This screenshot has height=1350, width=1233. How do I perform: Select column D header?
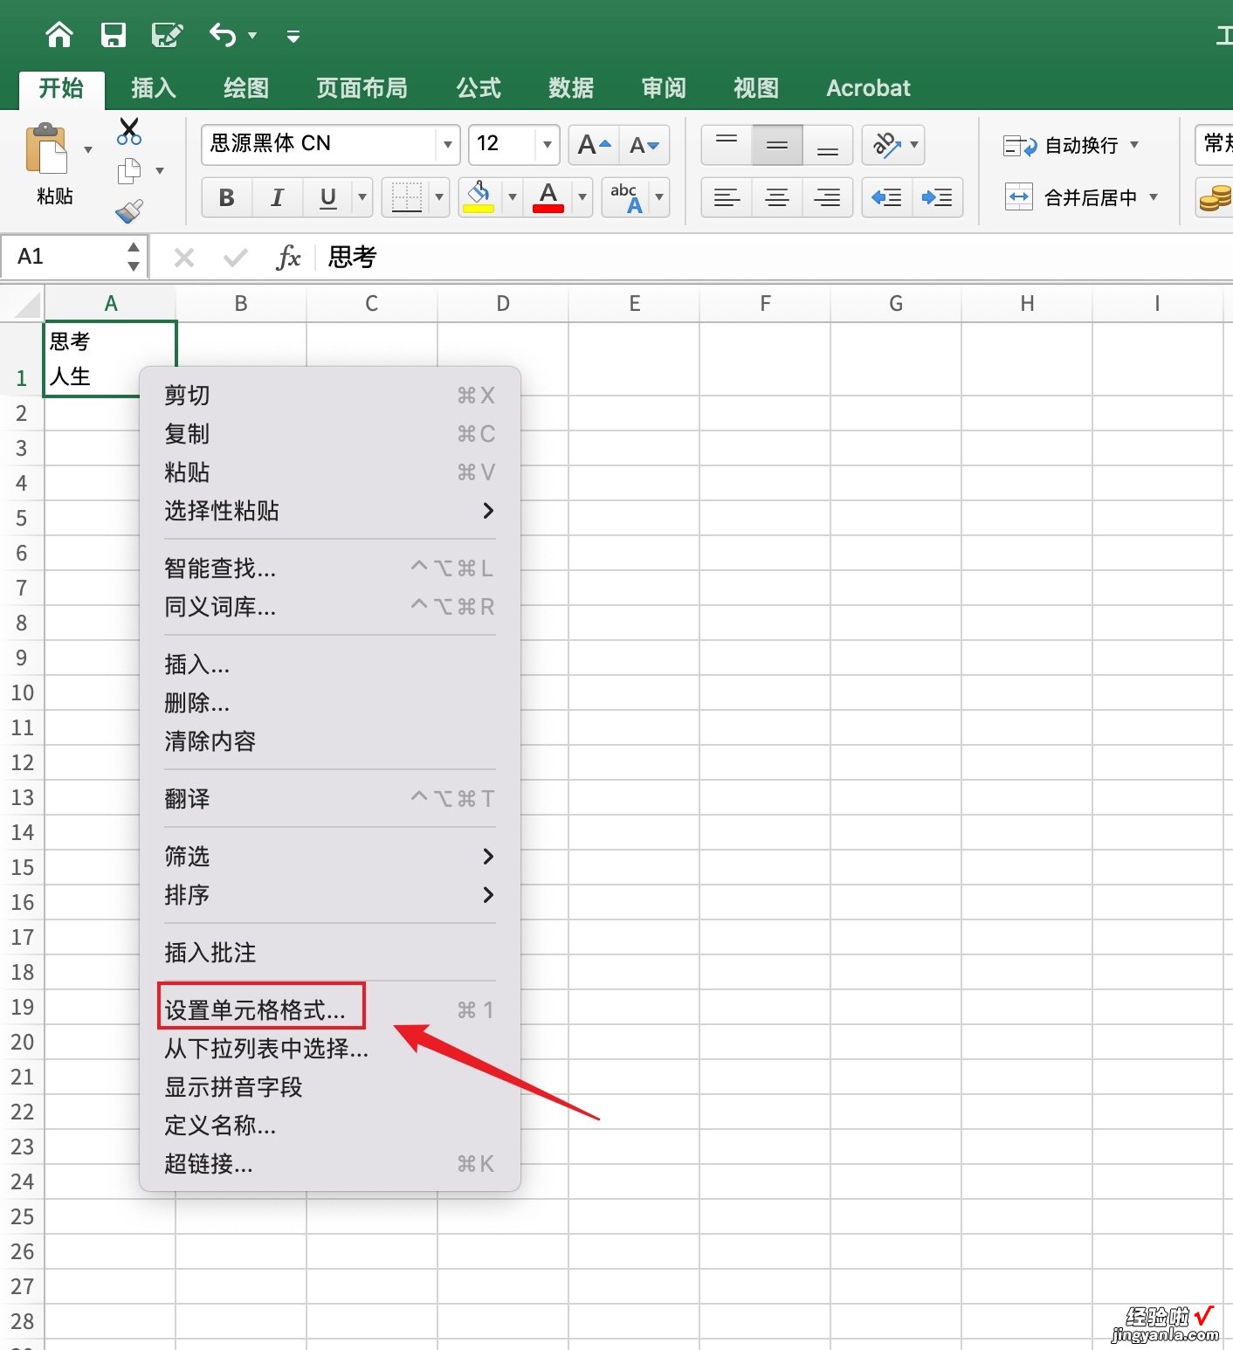coord(503,303)
